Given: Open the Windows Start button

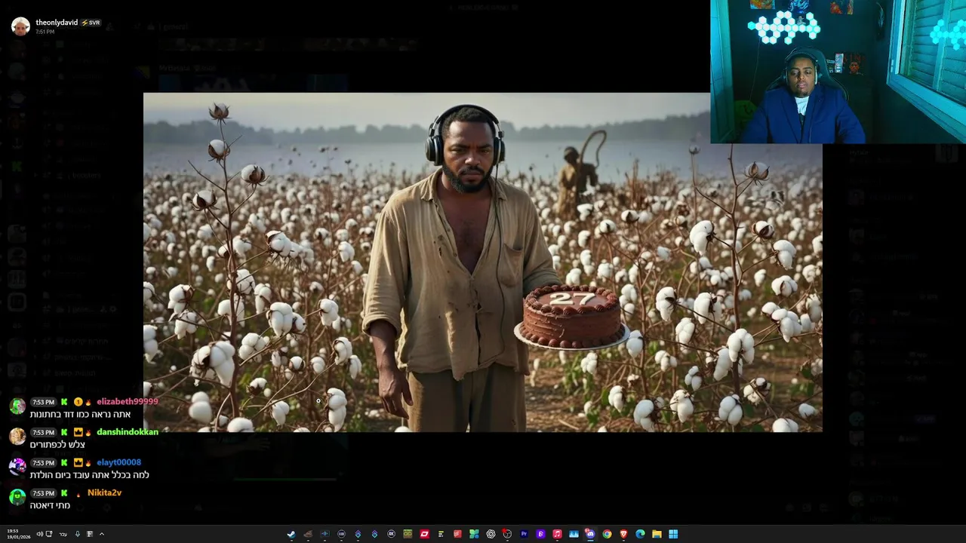Looking at the screenshot, I should coord(673,534).
